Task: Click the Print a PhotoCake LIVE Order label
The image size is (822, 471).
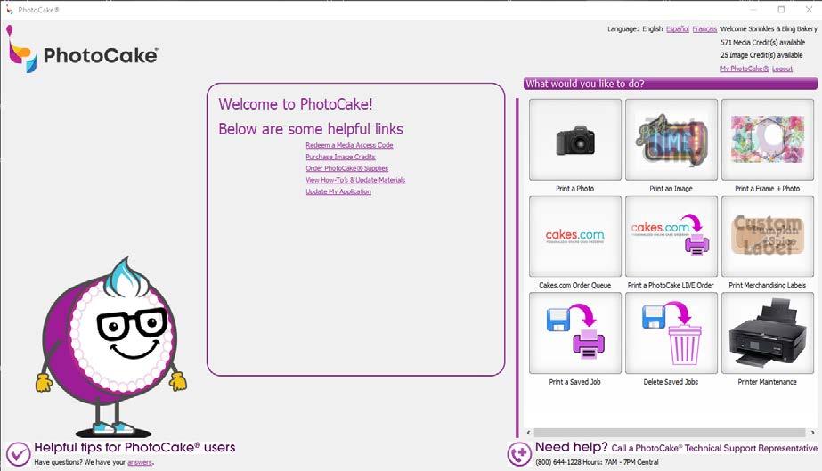Action: 671,285
